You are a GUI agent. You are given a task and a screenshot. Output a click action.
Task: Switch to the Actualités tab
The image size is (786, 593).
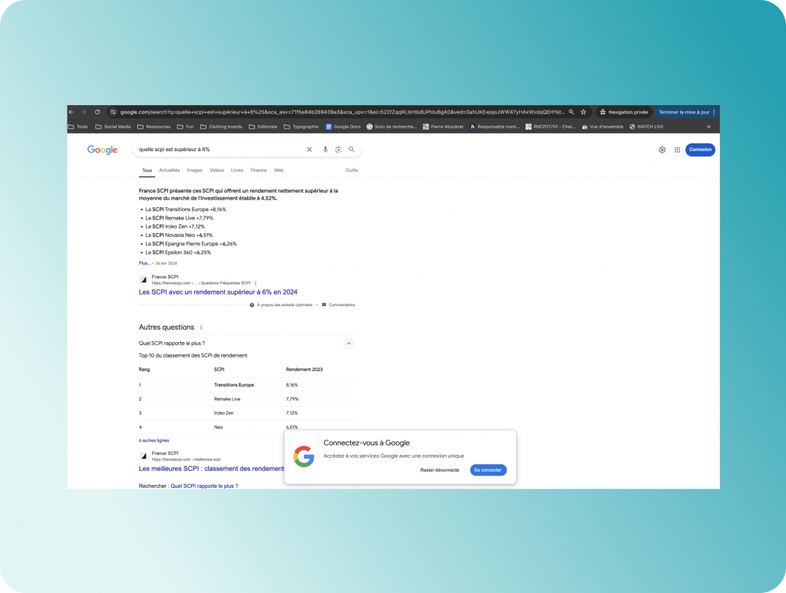click(x=170, y=170)
